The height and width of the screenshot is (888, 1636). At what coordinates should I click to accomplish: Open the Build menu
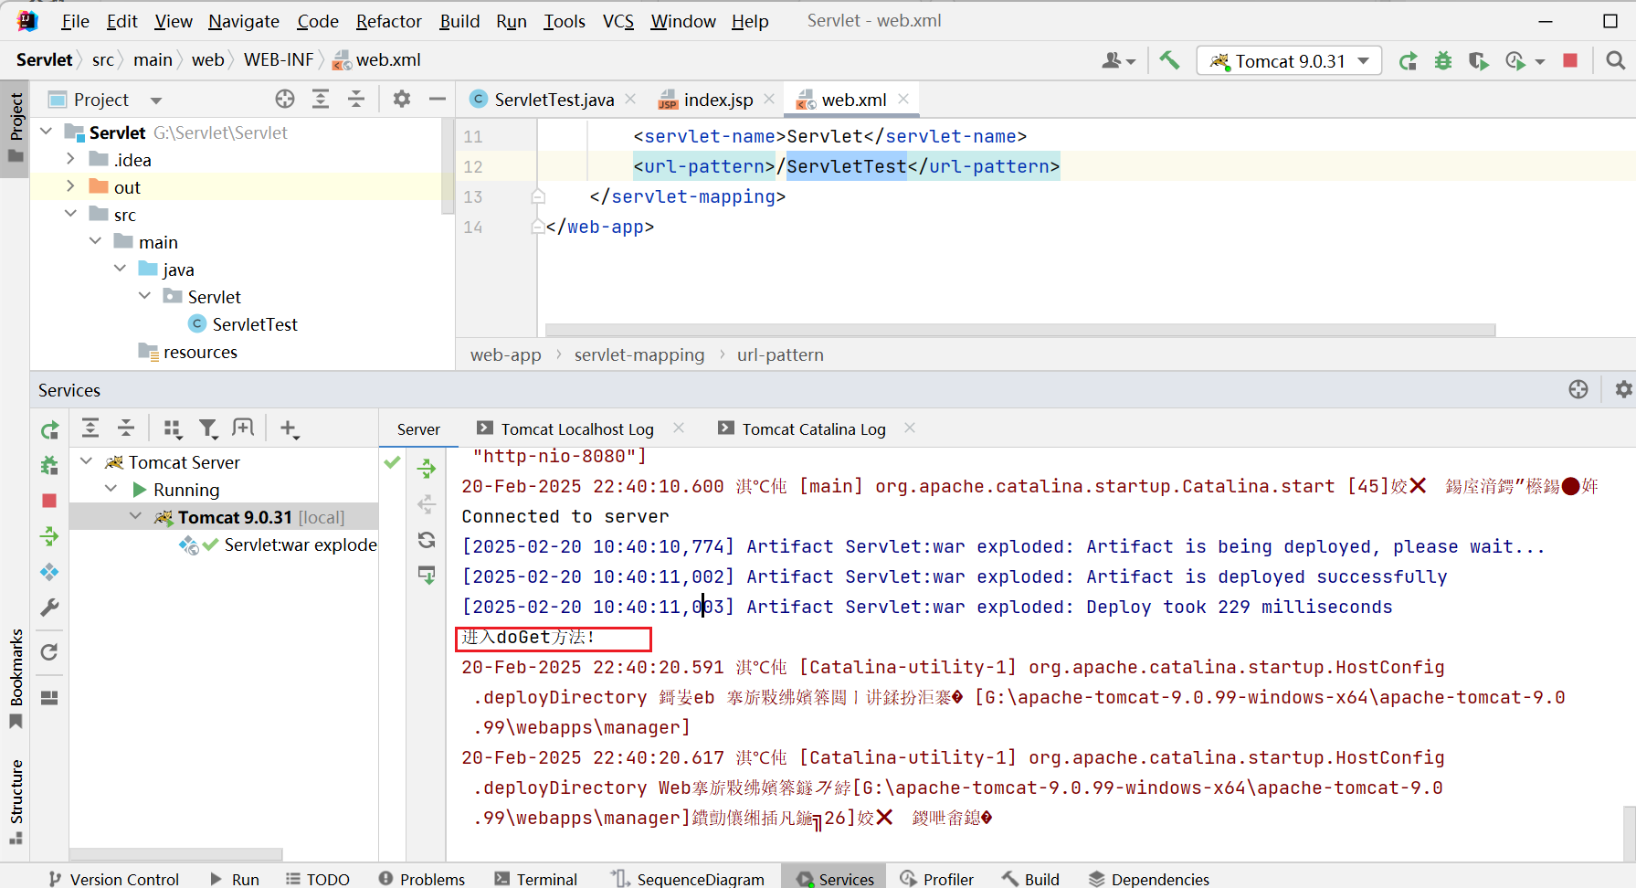[459, 21]
